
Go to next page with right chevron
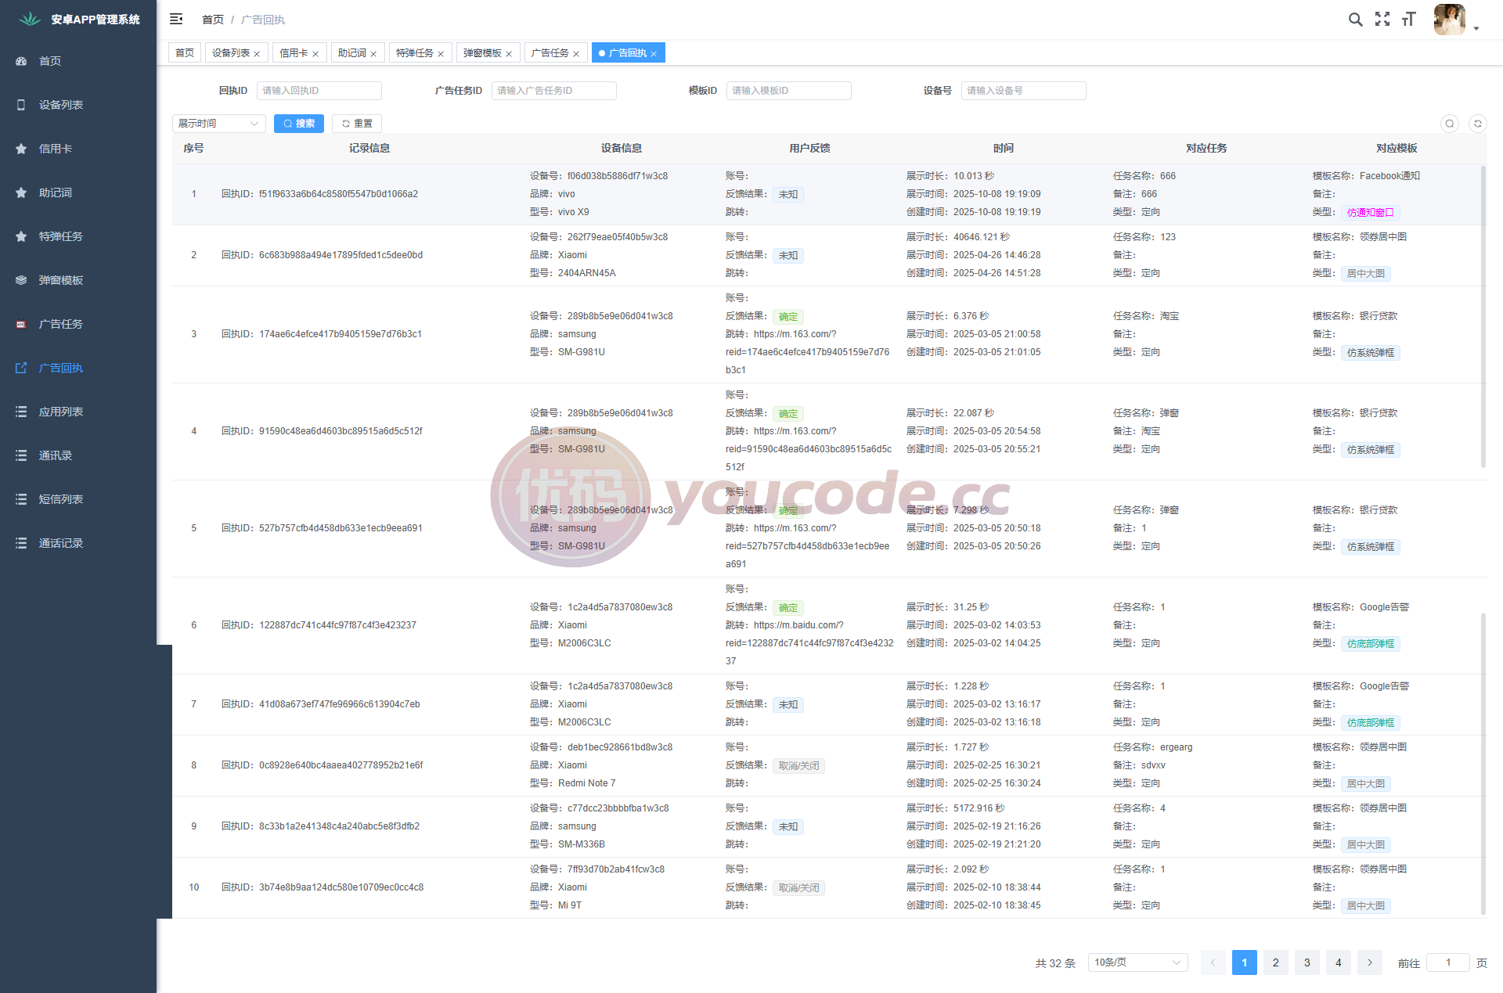coord(1370,962)
